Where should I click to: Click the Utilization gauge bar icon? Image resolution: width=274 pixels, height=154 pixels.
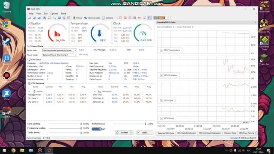(57, 33)
